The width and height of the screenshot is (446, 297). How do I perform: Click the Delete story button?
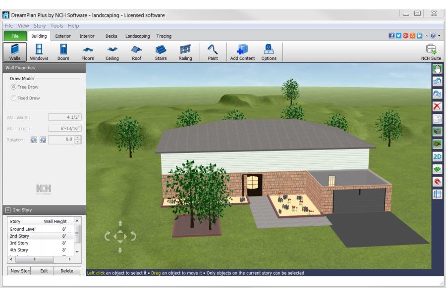tap(67, 271)
